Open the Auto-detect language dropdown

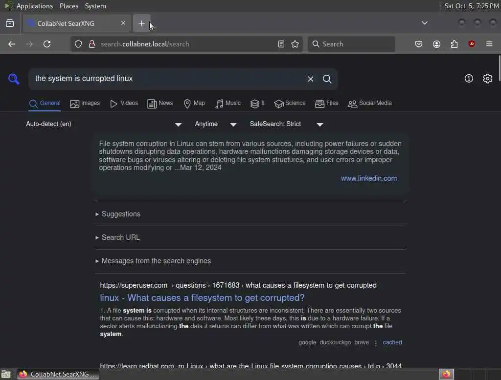(x=104, y=124)
